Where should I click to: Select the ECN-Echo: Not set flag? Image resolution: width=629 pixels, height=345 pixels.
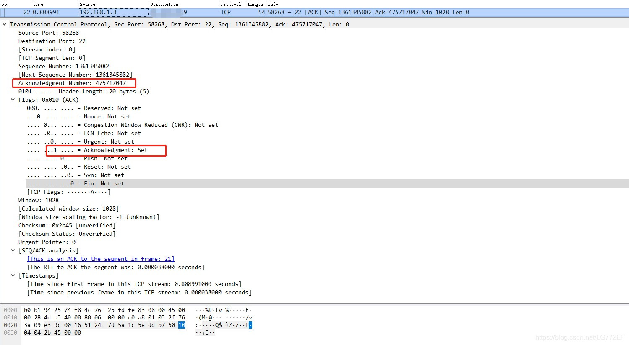coord(84,133)
